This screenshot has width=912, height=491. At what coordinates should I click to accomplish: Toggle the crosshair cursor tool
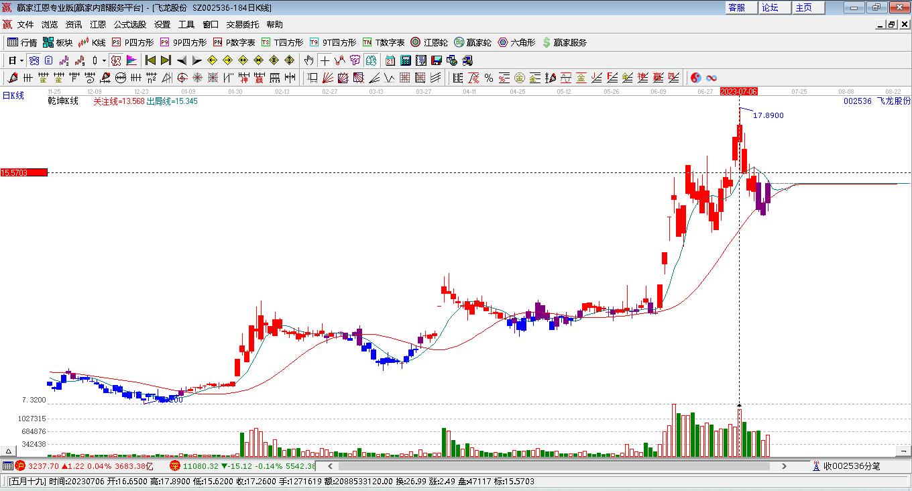pyautogui.click(x=325, y=60)
